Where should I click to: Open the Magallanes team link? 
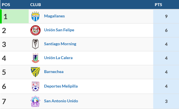[54, 16]
